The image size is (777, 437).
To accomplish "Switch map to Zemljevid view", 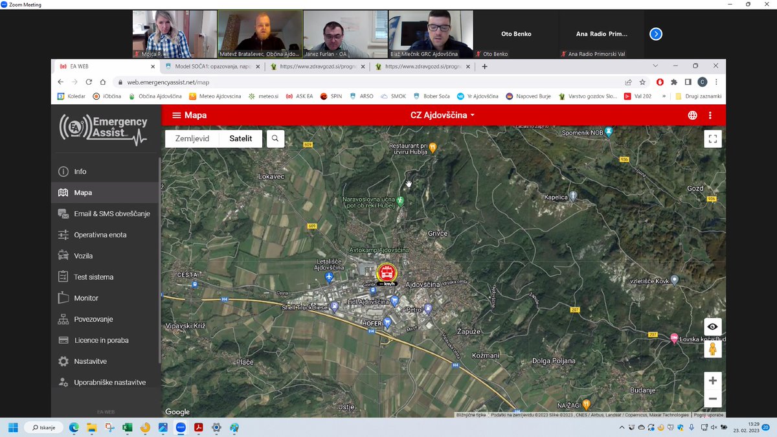I will pyautogui.click(x=192, y=139).
